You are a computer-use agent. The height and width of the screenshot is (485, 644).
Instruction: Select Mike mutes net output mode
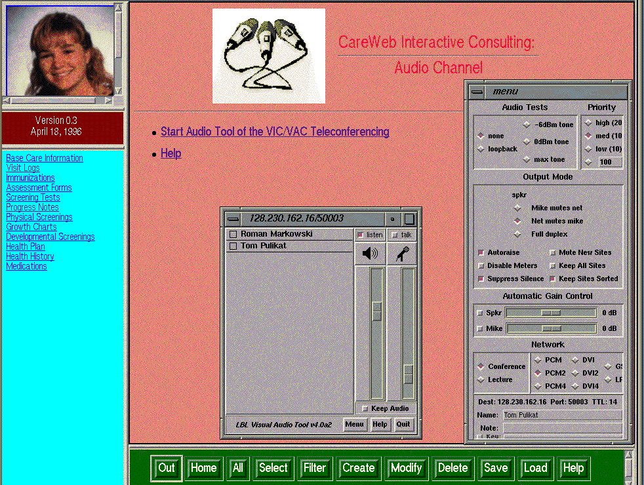[517, 208]
